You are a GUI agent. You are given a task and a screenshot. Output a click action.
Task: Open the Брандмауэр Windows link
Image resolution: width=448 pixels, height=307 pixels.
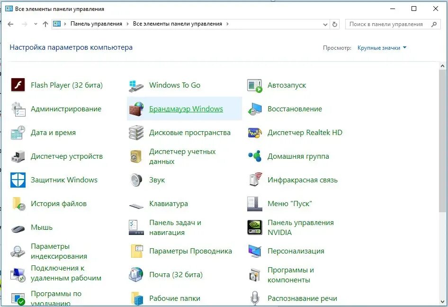pos(186,109)
